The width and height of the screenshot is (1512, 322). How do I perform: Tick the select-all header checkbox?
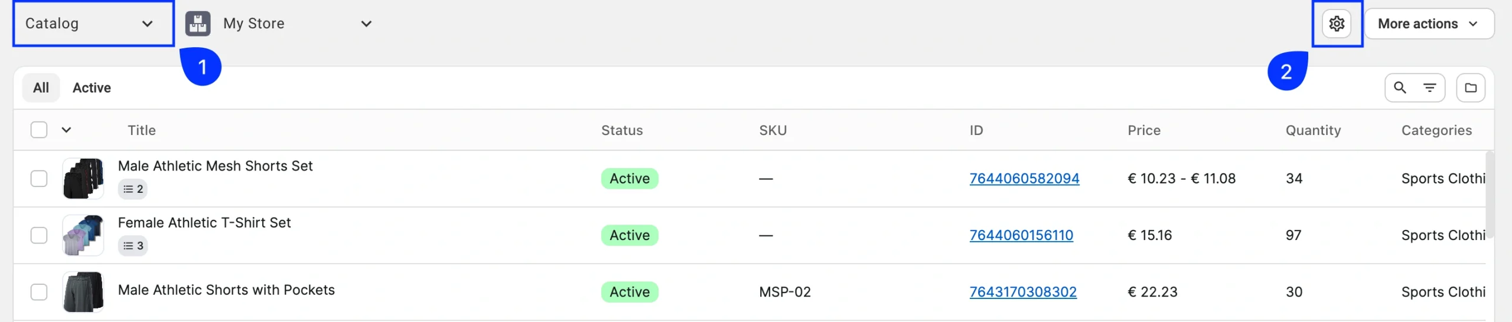(x=39, y=130)
